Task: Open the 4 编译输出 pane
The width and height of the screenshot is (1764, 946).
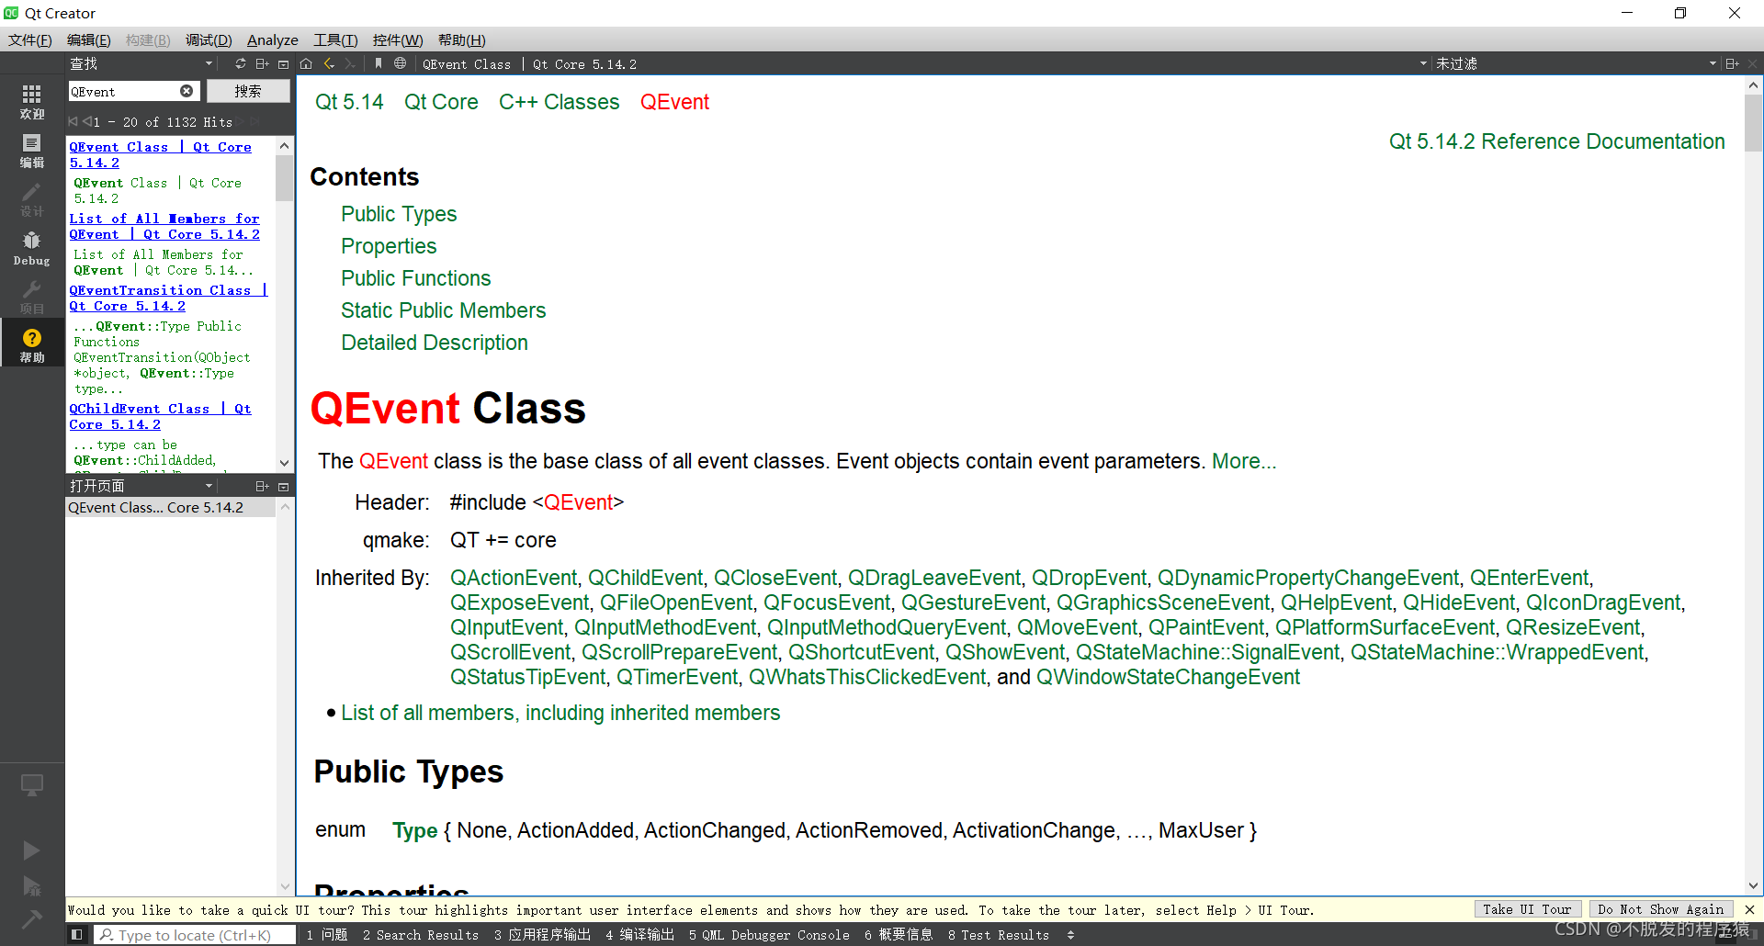Action: point(639,934)
